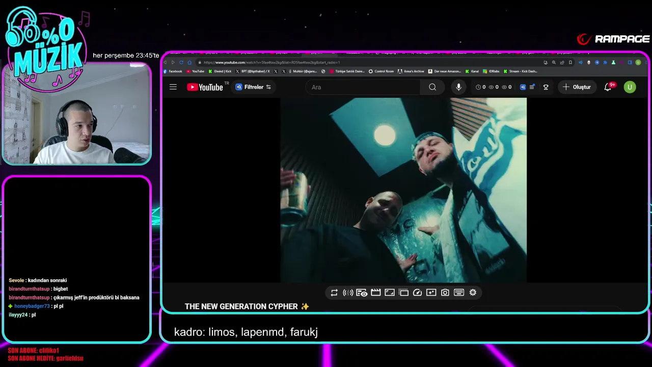Show keyboard shortcuts icon in player toolbar

coord(458,293)
